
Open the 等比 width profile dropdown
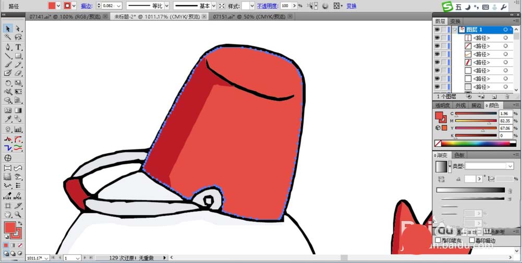tap(167, 6)
